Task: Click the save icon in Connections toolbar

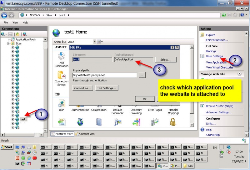Action: pyautogui.click(x=11, y=34)
